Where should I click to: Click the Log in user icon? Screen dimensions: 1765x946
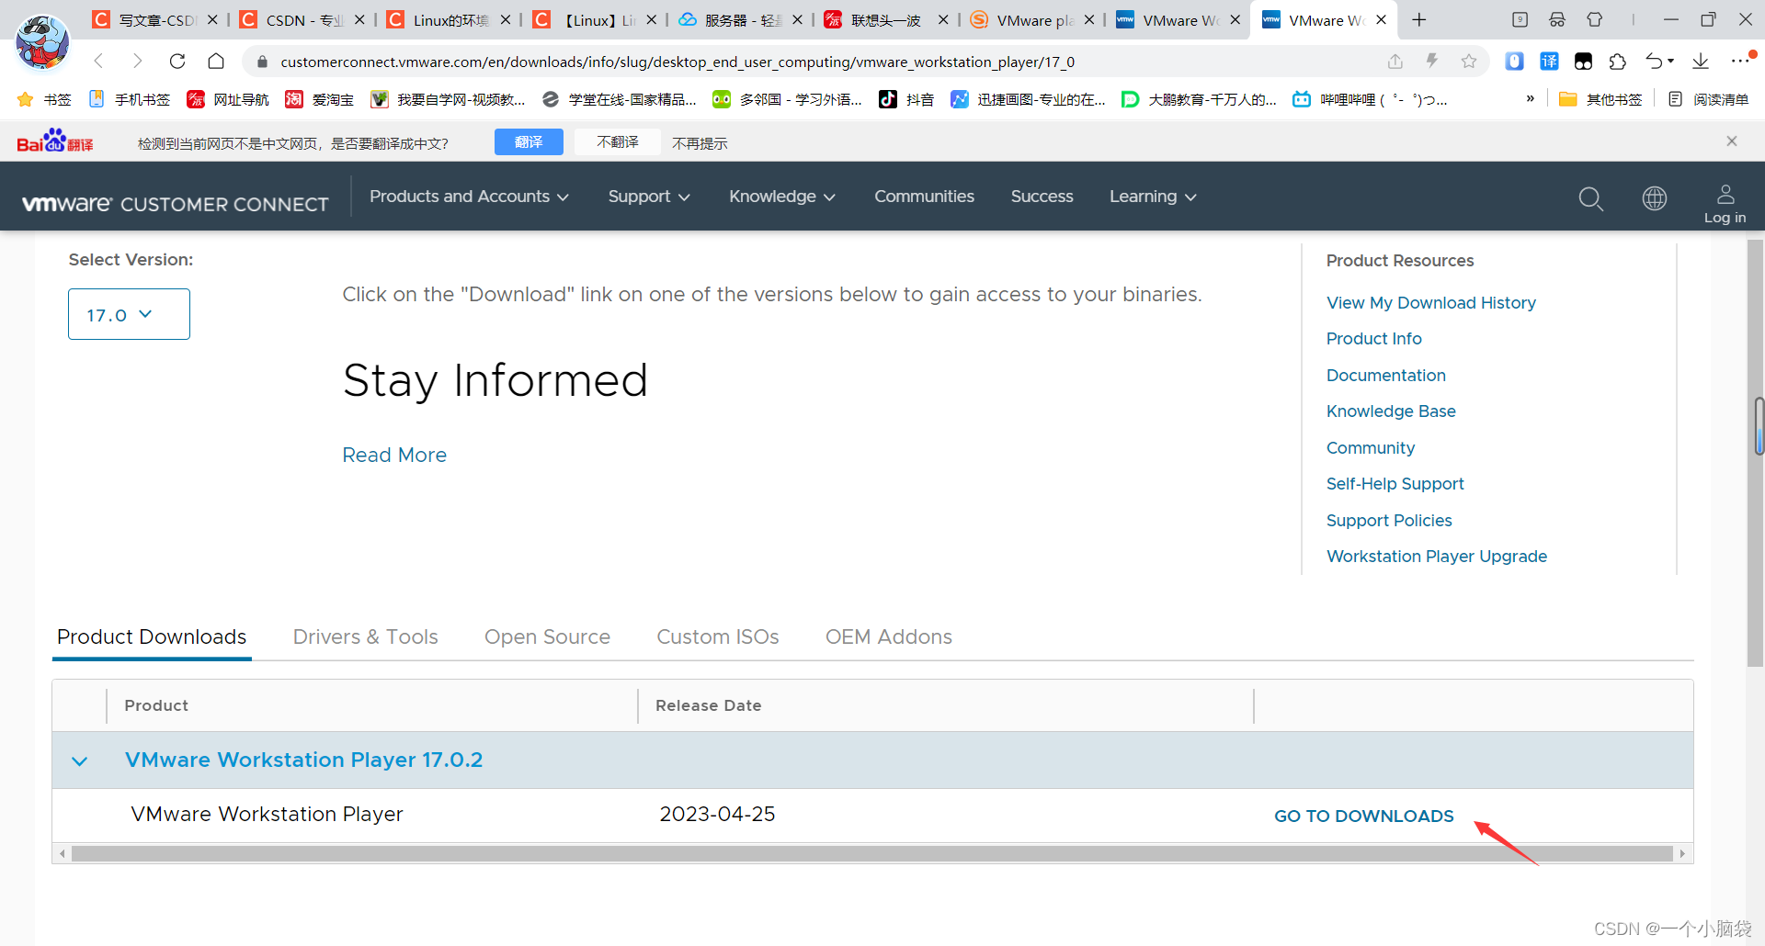click(x=1725, y=204)
